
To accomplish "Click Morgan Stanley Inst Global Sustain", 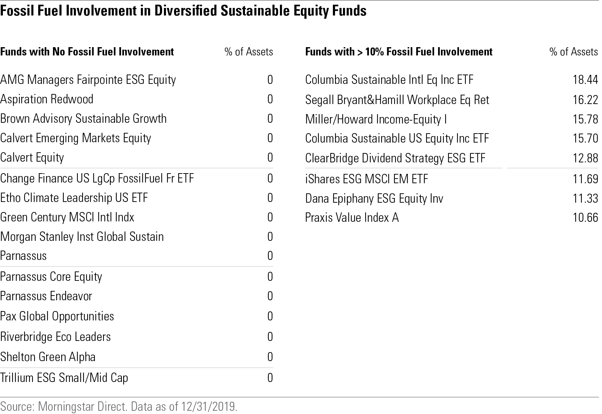I will [82, 237].
